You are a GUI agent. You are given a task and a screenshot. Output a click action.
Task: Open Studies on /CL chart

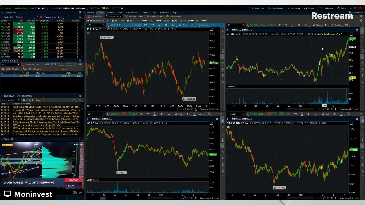(x=336, y=25)
